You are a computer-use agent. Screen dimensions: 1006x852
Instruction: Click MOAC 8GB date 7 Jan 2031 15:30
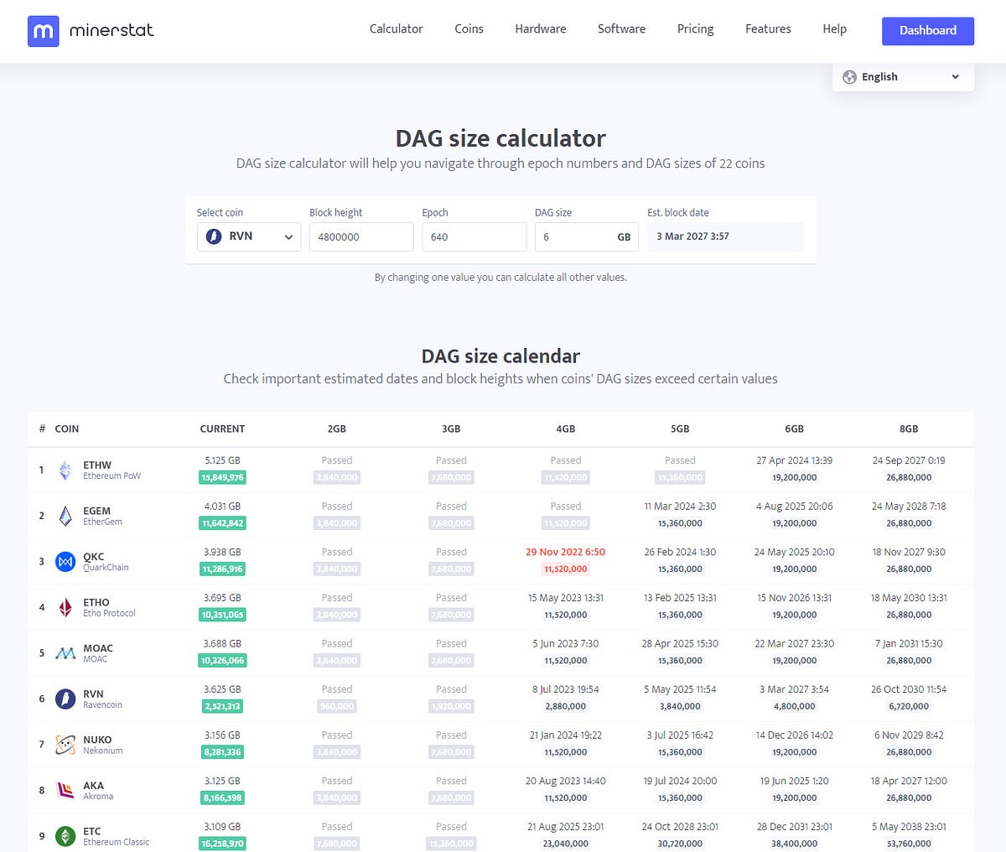point(909,644)
